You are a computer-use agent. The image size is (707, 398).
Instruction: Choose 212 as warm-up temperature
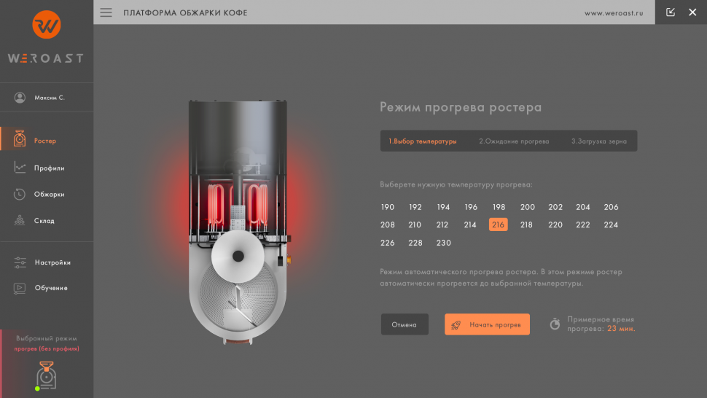[442, 225]
